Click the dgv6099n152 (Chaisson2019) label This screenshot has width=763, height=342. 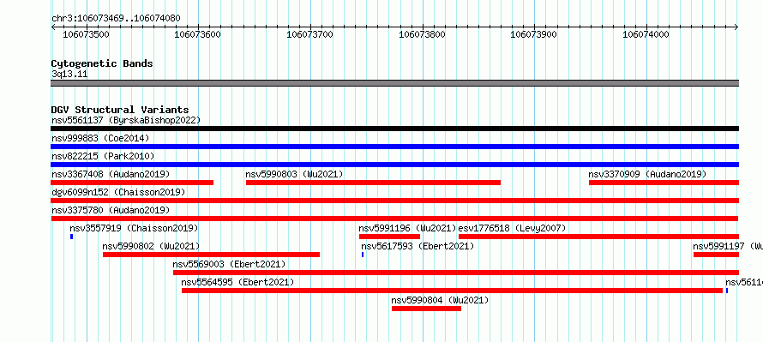coord(118,192)
